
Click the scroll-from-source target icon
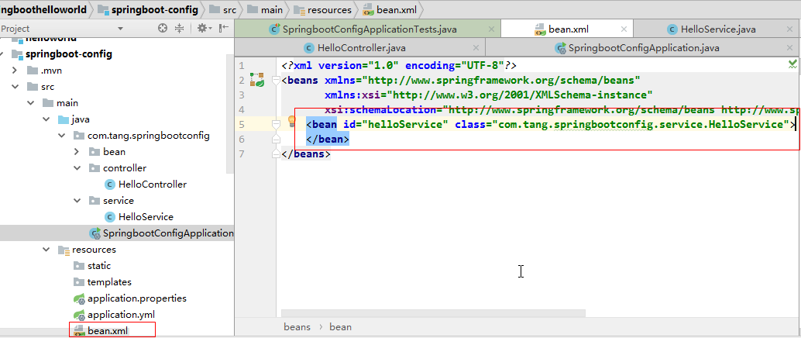(x=163, y=29)
